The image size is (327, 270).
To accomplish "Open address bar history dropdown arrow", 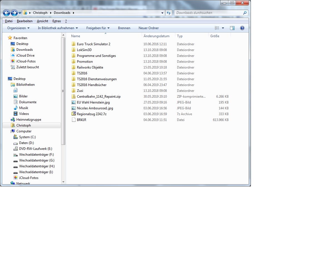I will pos(162,13).
